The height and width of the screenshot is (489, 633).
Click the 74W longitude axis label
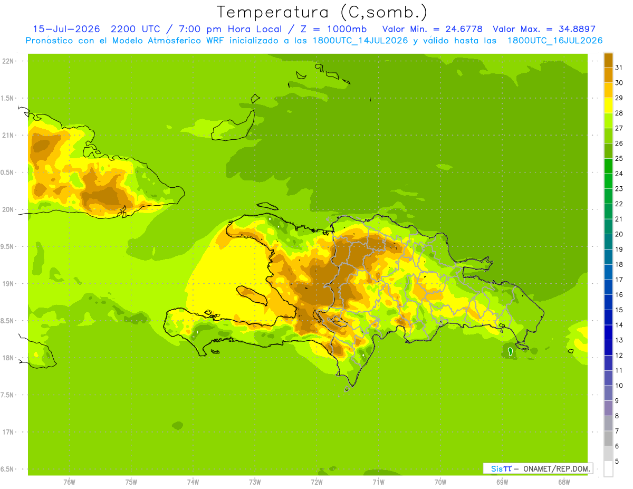[x=193, y=482]
